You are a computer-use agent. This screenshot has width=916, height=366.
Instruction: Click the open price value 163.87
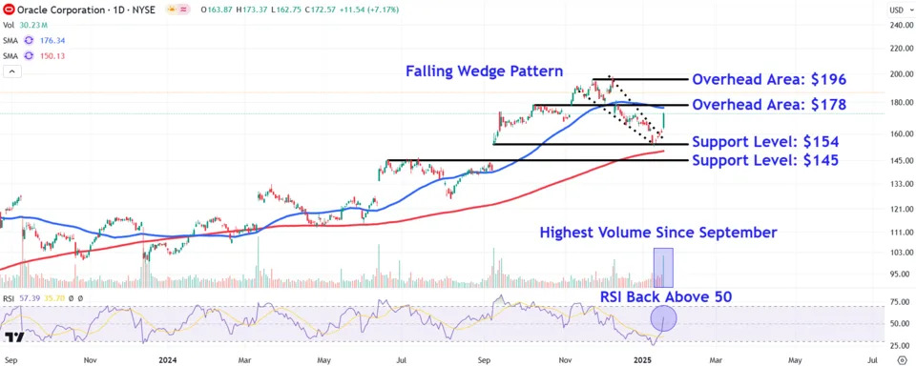click(x=219, y=10)
